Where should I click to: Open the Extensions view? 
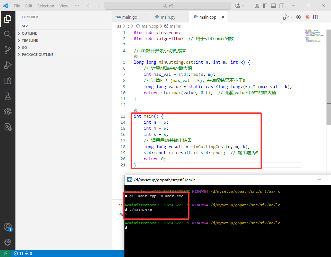coord(8,81)
